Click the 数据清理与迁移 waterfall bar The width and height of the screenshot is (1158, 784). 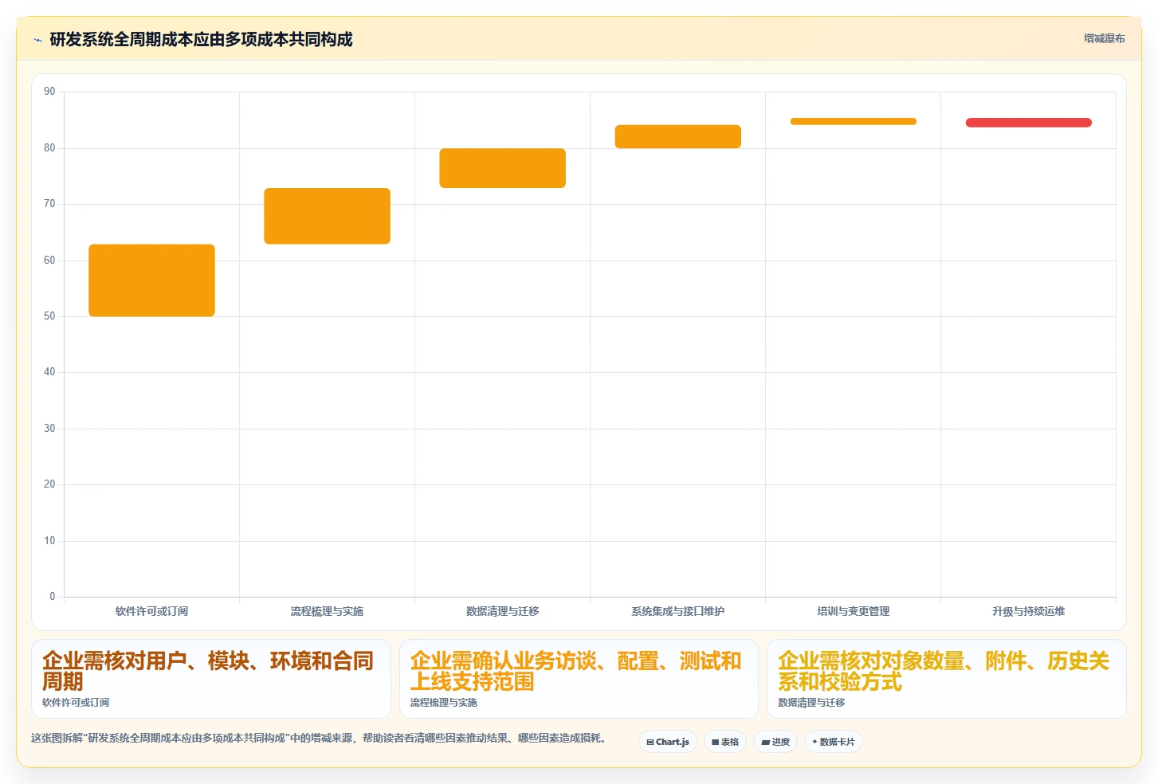click(x=502, y=168)
